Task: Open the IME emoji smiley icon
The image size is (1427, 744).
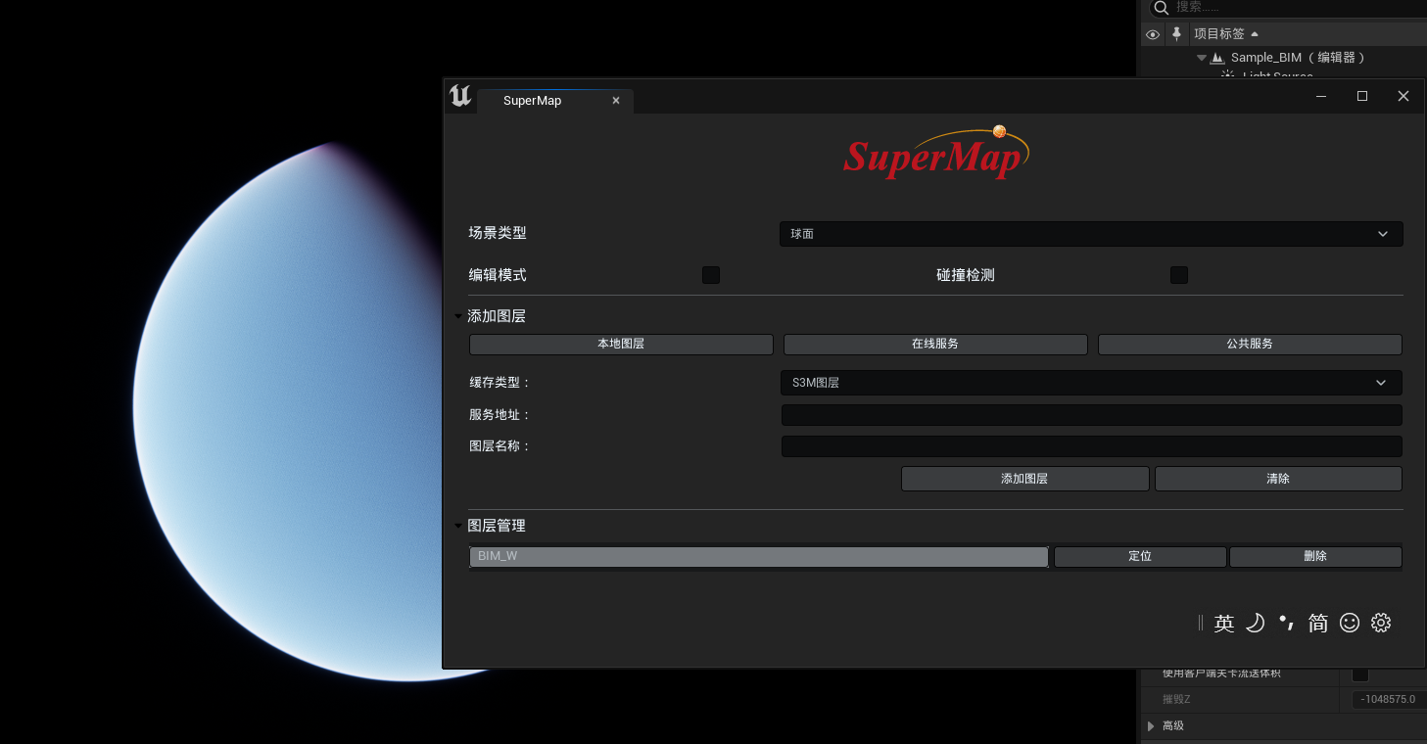Action: 1350,623
